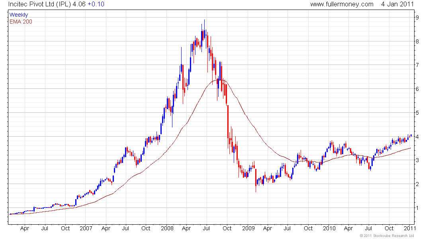Image resolution: width=438 pixels, height=239 pixels.
Task: Click the y-axis label '5'
Action: click(417, 113)
